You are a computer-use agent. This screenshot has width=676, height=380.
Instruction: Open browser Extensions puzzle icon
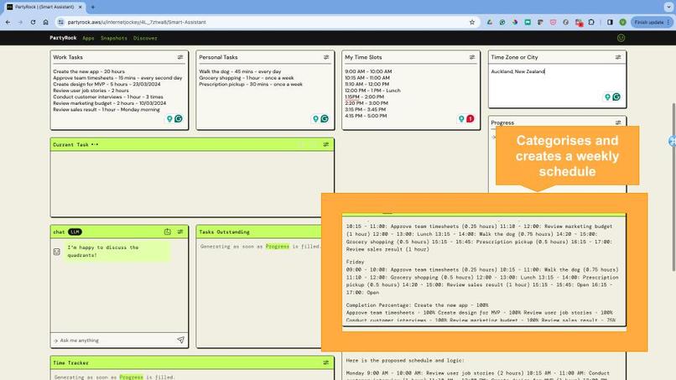(591, 22)
